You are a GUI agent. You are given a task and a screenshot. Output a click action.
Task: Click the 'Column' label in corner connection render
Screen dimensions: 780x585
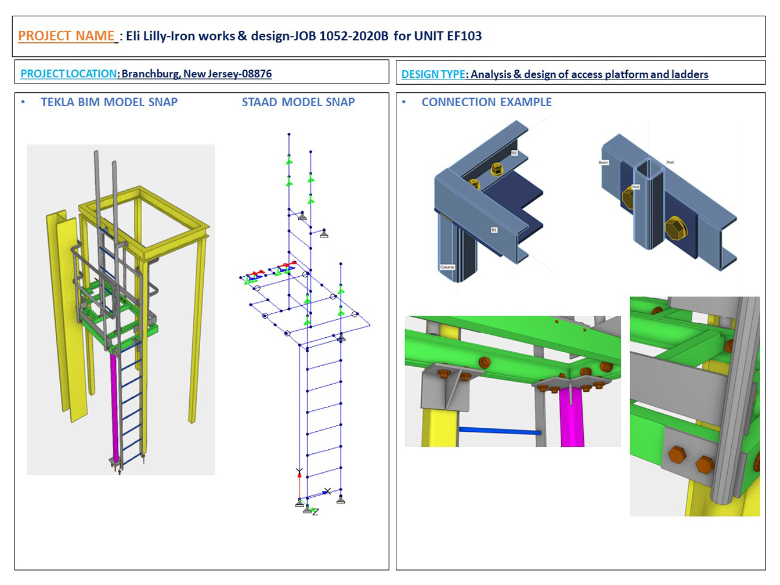coord(447,267)
